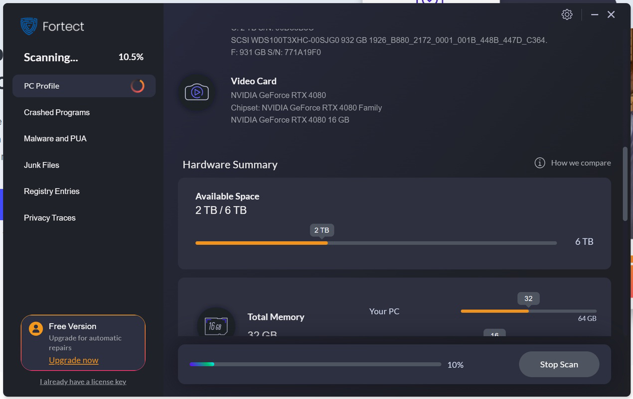Click the Your PC memory bar
This screenshot has height=399, width=633.
[x=528, y=311]
